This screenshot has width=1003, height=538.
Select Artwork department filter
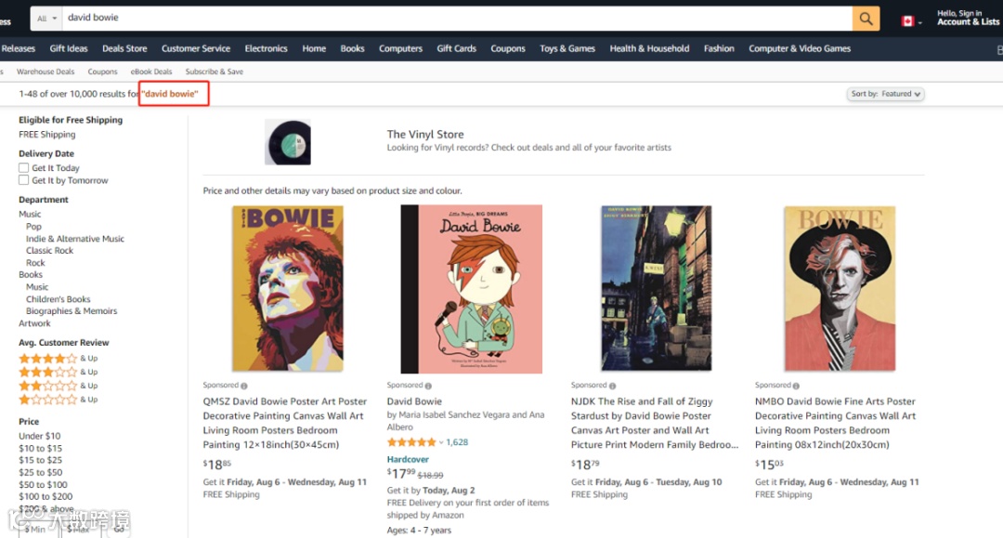34,323
